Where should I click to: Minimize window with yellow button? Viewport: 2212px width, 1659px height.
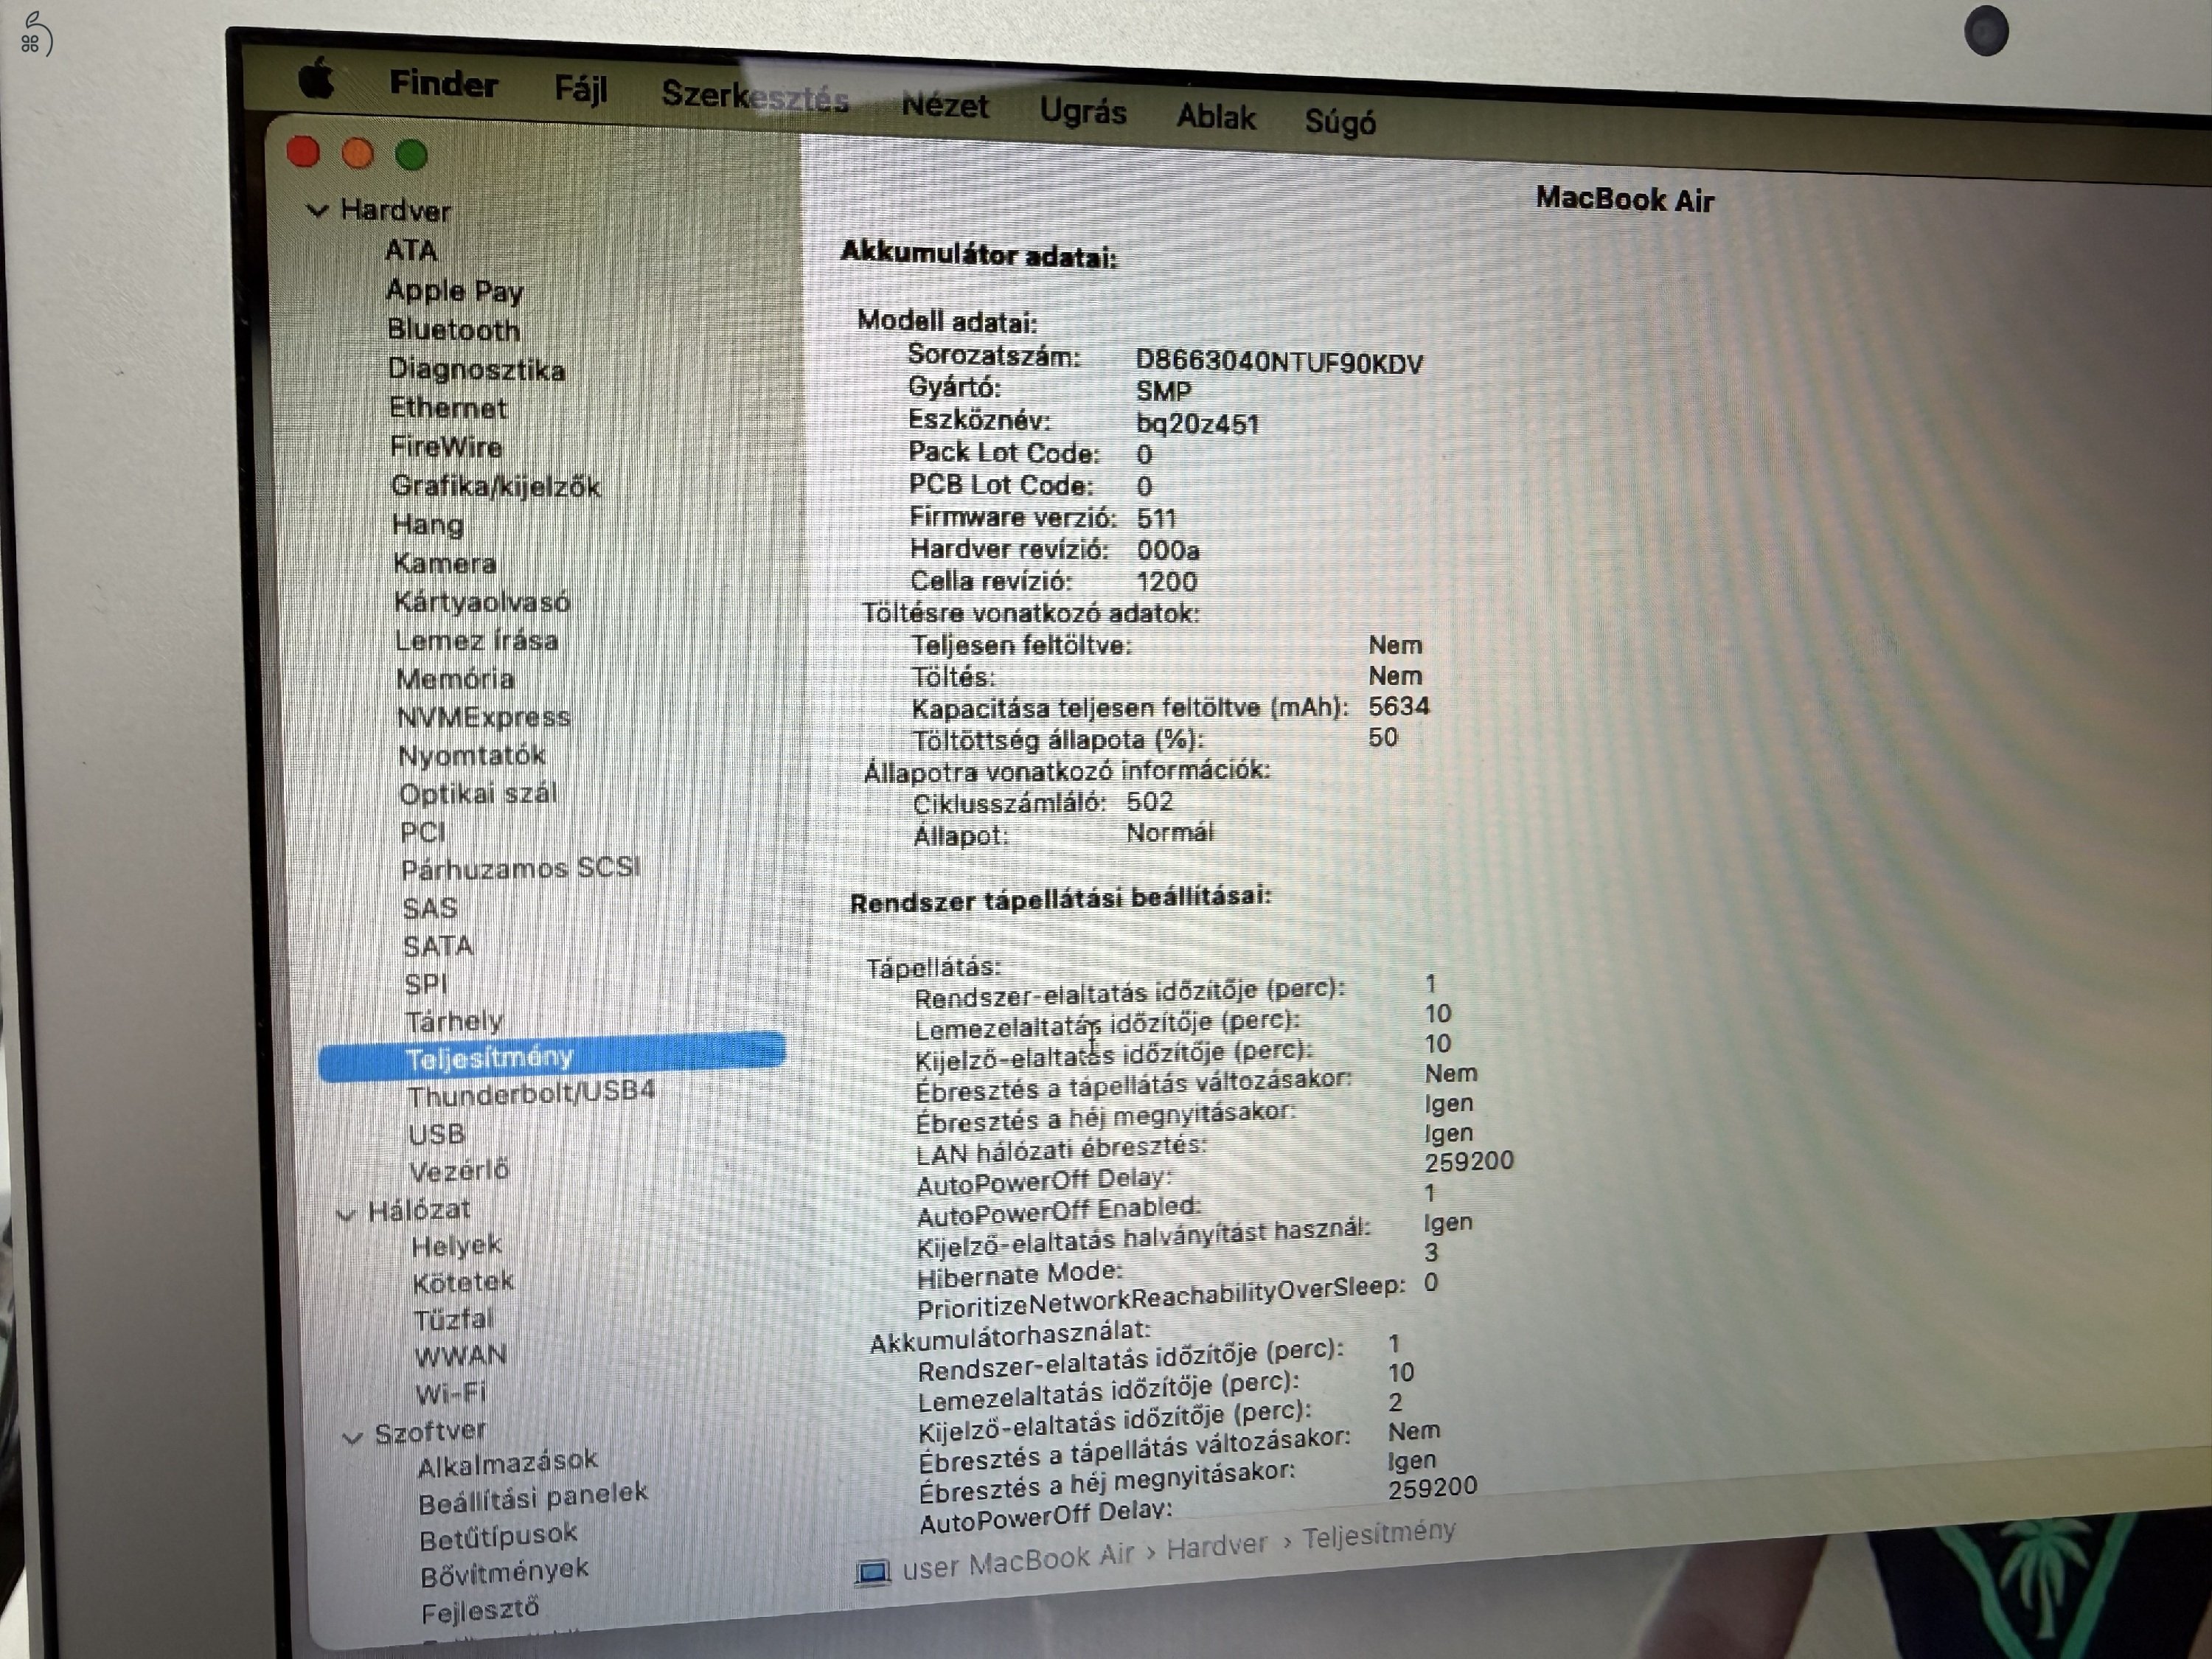(357, 153)
